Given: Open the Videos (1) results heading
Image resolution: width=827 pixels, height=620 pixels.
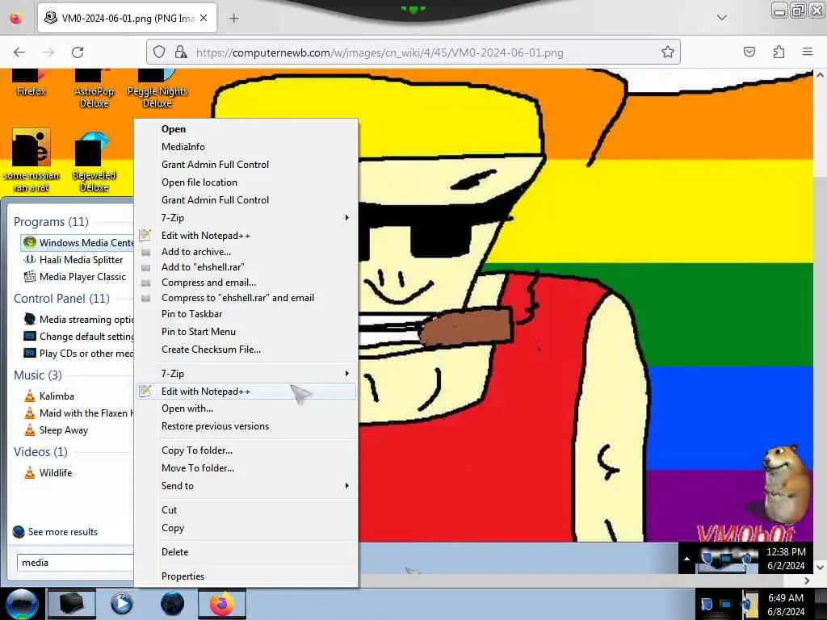Looking at the screenshot, I should point(40,452).
